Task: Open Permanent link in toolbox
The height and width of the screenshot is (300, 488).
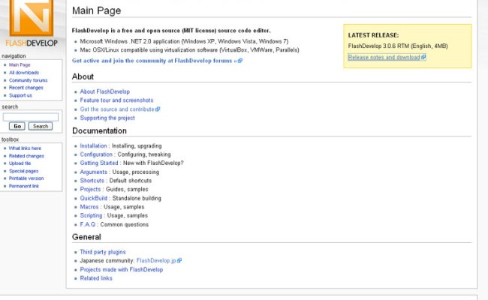Action: [x=24, y=186]
